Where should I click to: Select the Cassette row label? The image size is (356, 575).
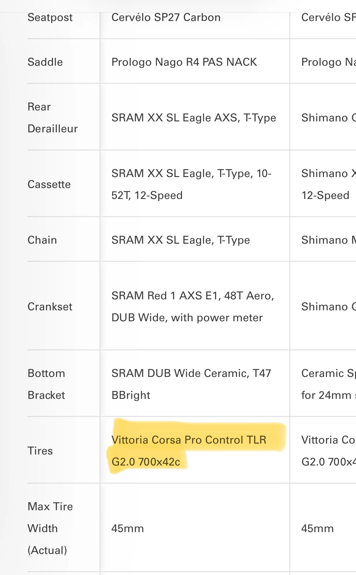pos(49,184)
